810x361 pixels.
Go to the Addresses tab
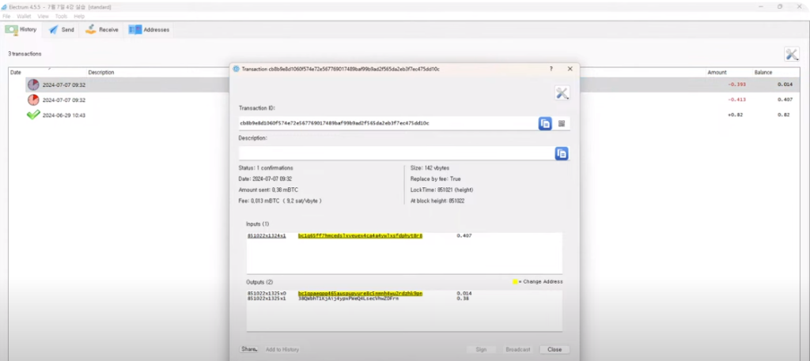click(x=149, y=30)
